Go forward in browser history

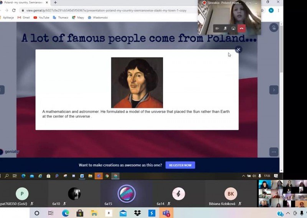[x=7, y=10]
